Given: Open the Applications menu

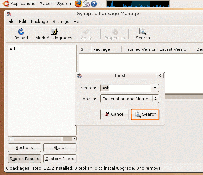Looking at the screenshot, I should (23, 3).
